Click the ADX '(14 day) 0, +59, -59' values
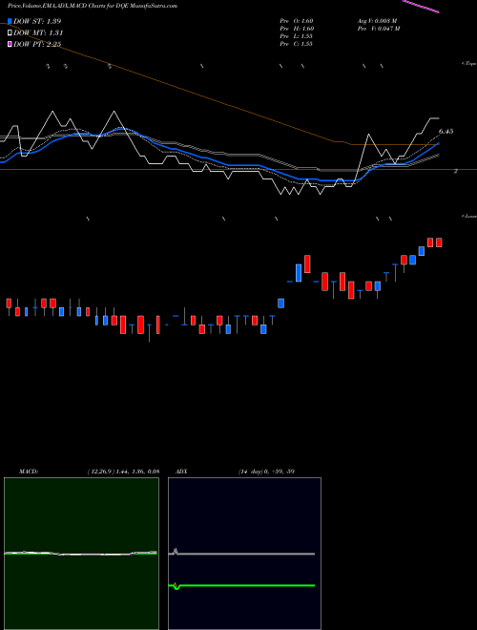The image size is (477, 630). (x=266, y=472)
